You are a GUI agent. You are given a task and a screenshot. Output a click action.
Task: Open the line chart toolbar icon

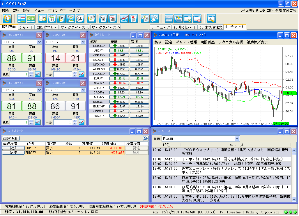tap(124, 19)
